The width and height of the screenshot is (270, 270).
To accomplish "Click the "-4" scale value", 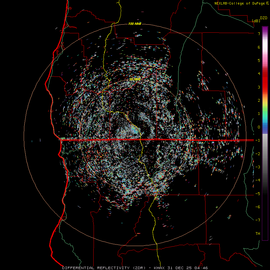I will [258, 180].
